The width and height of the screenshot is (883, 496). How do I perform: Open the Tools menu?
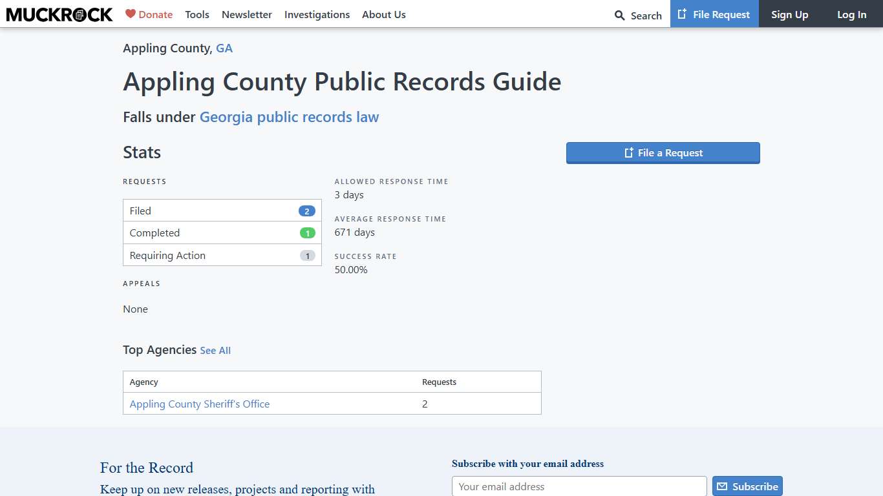pos(197,14)
